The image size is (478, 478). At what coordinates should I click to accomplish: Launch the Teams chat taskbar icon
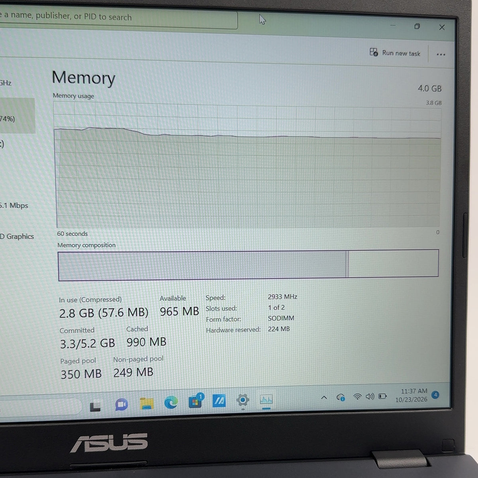click(121, 404)
